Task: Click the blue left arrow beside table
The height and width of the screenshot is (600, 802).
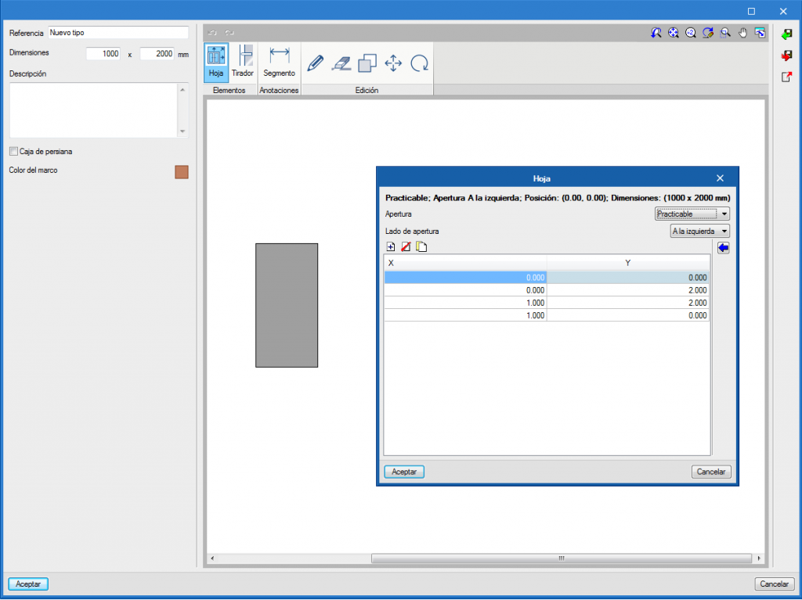Action: coord(723,249)
